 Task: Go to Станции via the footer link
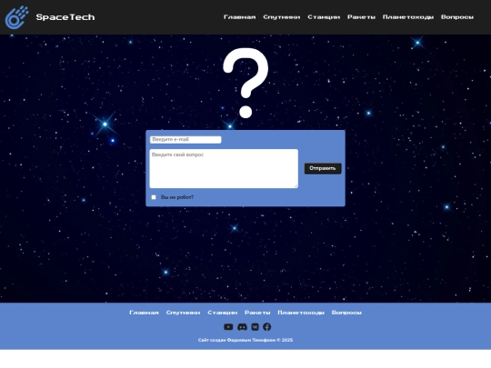pos(223,313)
